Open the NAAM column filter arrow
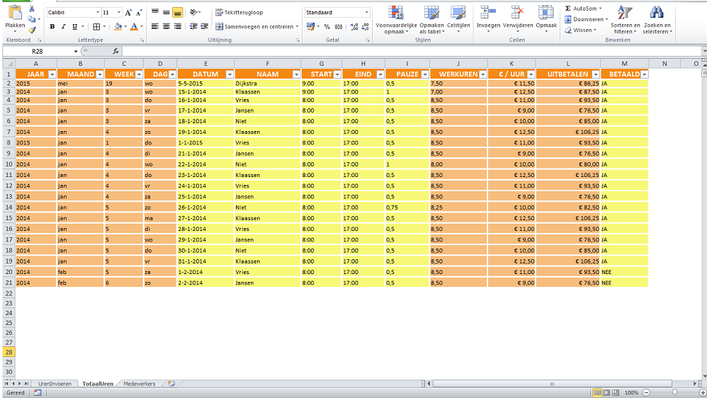 coord(296,74)
